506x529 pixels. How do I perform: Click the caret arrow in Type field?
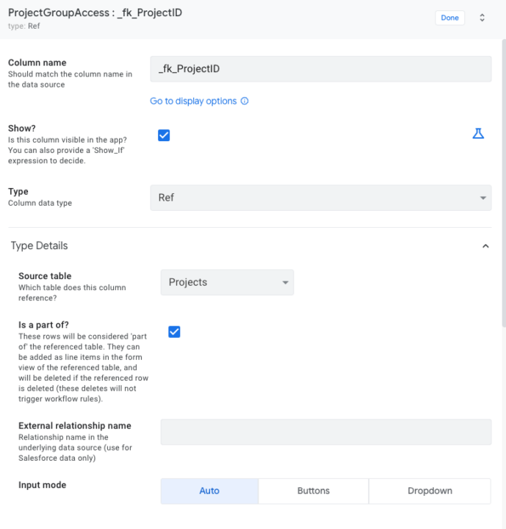(x=482, y=198)
